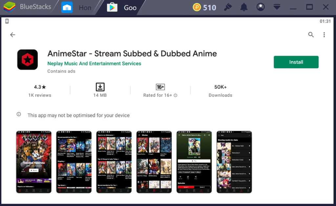
Task: Open the BlueStacks pin tool icon
Action: 227,7
